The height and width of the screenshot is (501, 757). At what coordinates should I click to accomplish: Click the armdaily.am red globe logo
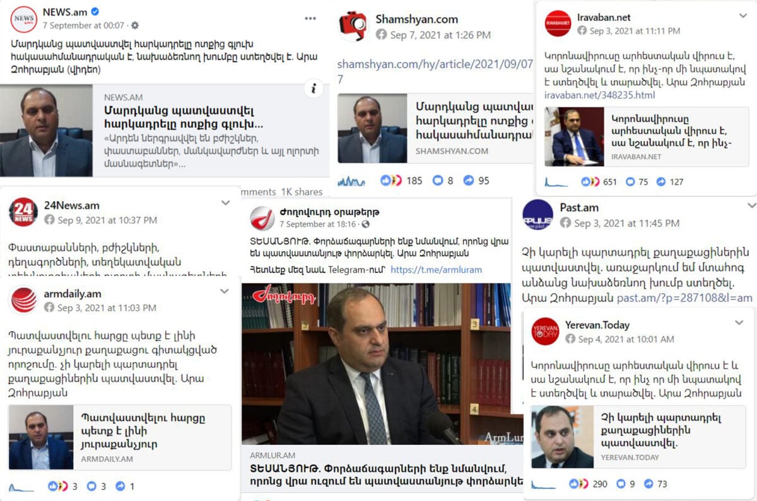[x=24, y=300]
